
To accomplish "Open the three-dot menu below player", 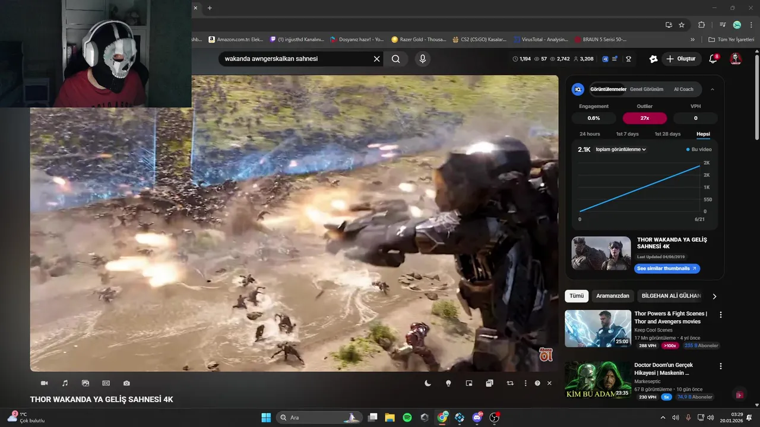I will click(525, 383).
